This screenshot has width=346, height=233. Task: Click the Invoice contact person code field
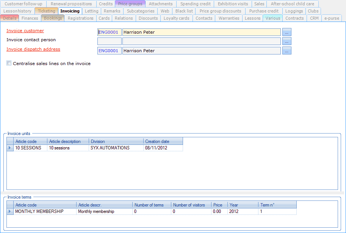(x=109, y=41)
